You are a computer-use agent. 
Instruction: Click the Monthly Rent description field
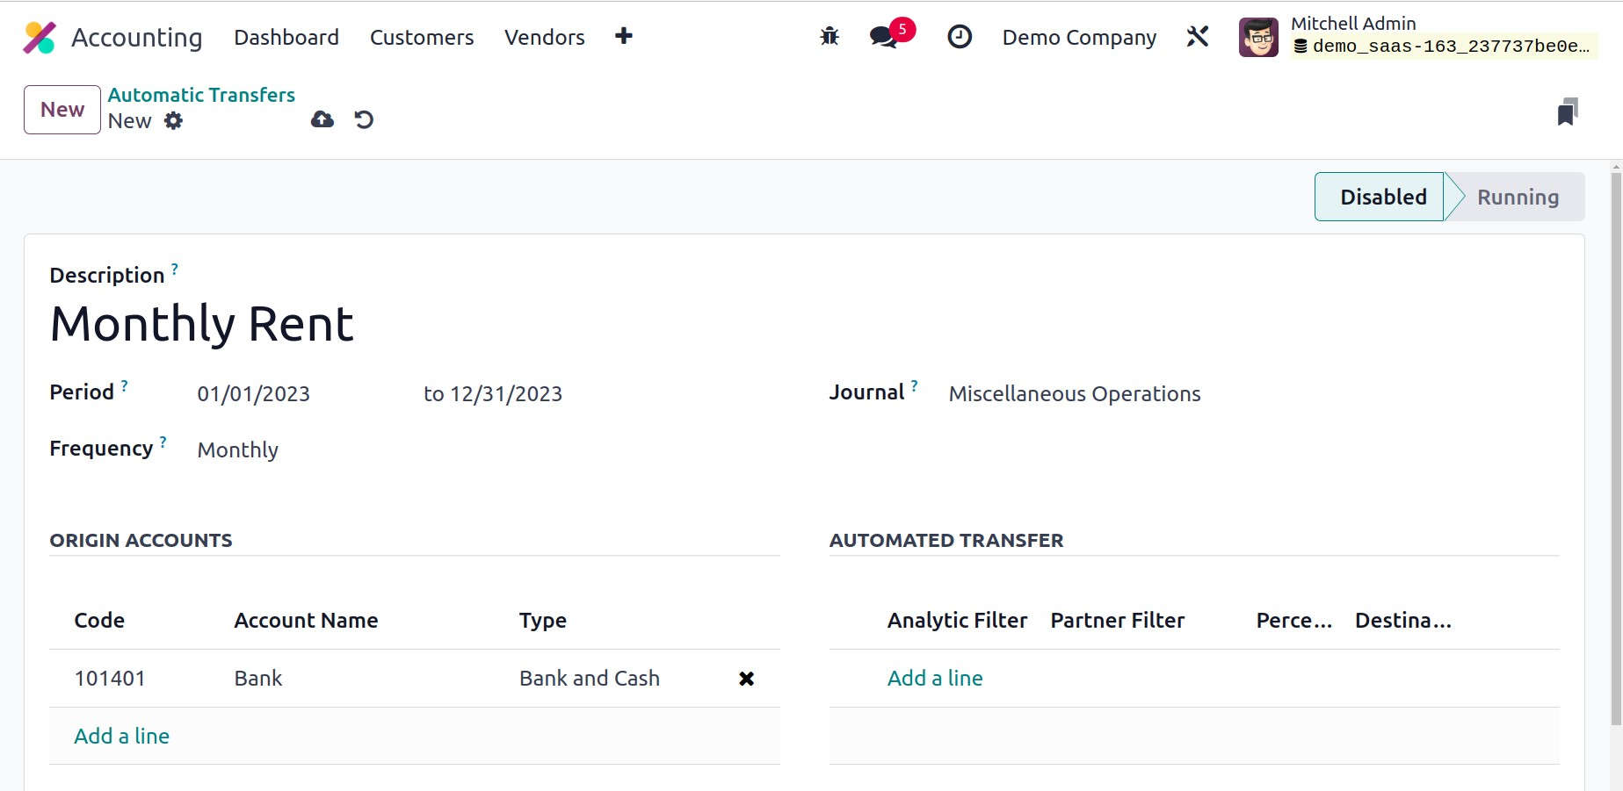[x=202, y=324]
